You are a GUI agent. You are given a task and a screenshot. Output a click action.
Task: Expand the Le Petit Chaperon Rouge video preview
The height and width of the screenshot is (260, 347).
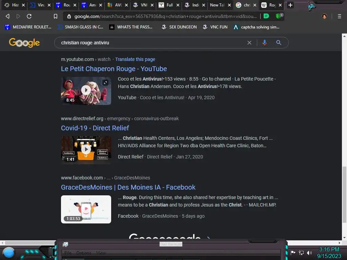coord(105,83)
